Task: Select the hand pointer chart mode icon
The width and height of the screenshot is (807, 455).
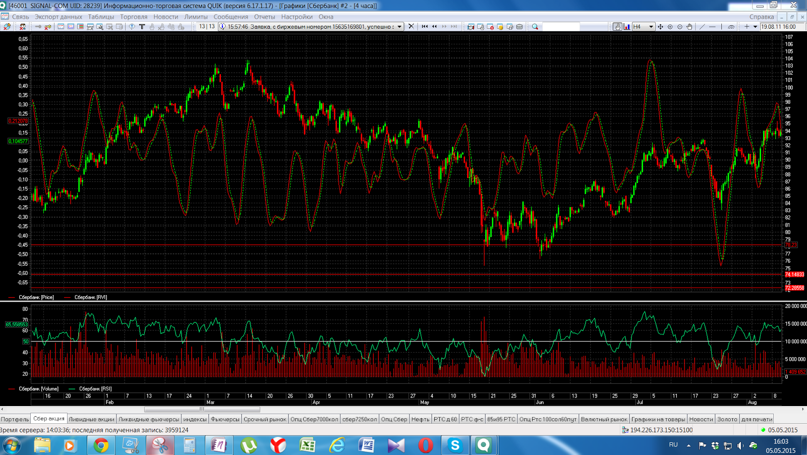Action: coord(617,26)
